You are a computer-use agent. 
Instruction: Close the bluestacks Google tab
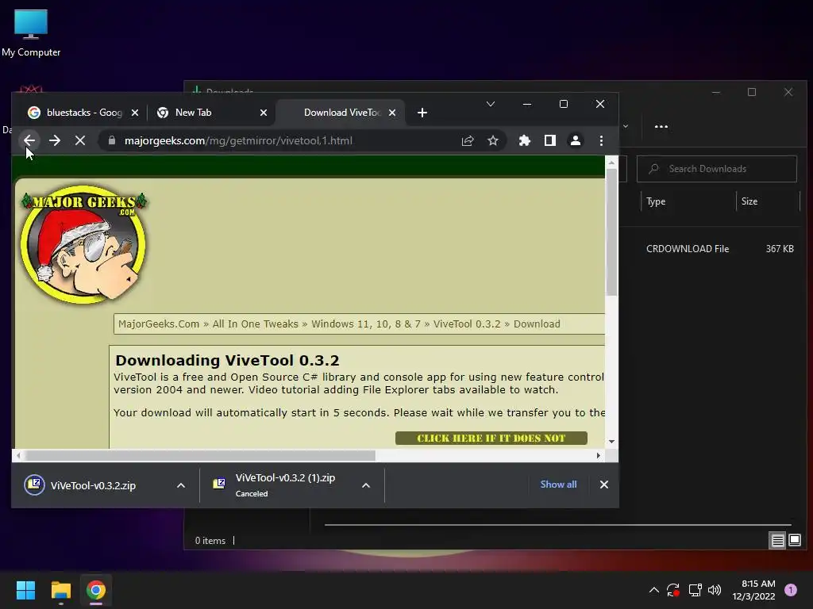pyautogui.click(x=135, y=113)
